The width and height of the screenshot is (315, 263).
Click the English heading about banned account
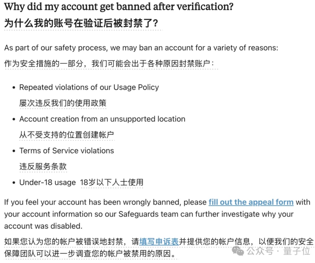point(119,7)
